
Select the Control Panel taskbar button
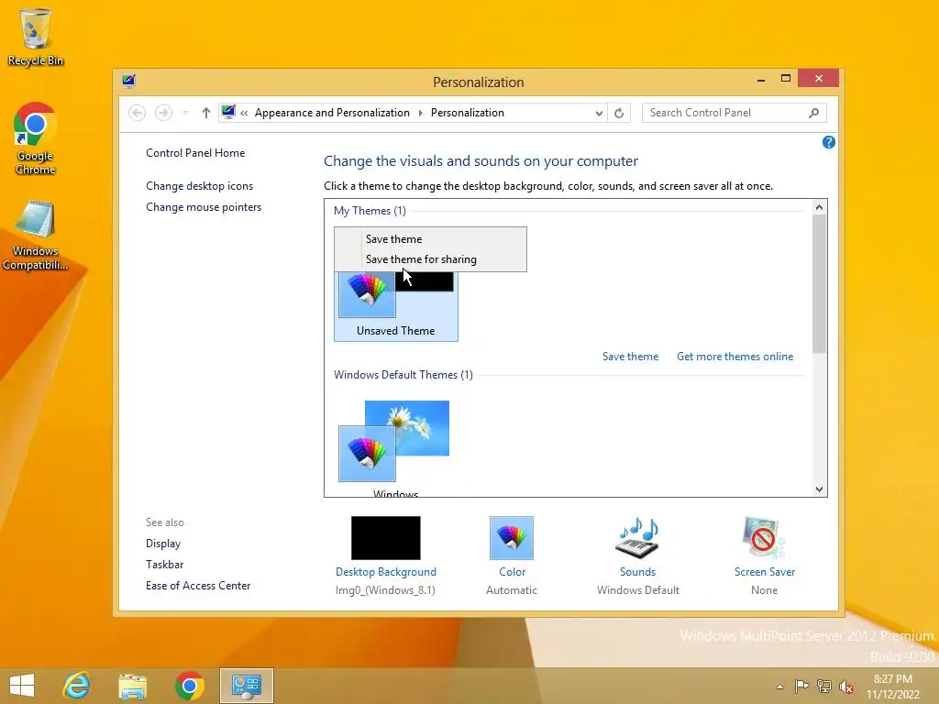246,686
